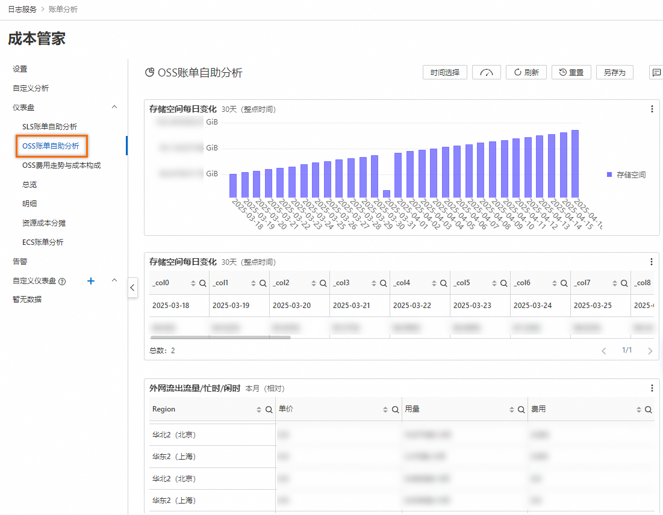This screenshot has width=663, height=515.
Task: Select ECS账单分析 in sidebar
Action: click(x=43, y=242)
